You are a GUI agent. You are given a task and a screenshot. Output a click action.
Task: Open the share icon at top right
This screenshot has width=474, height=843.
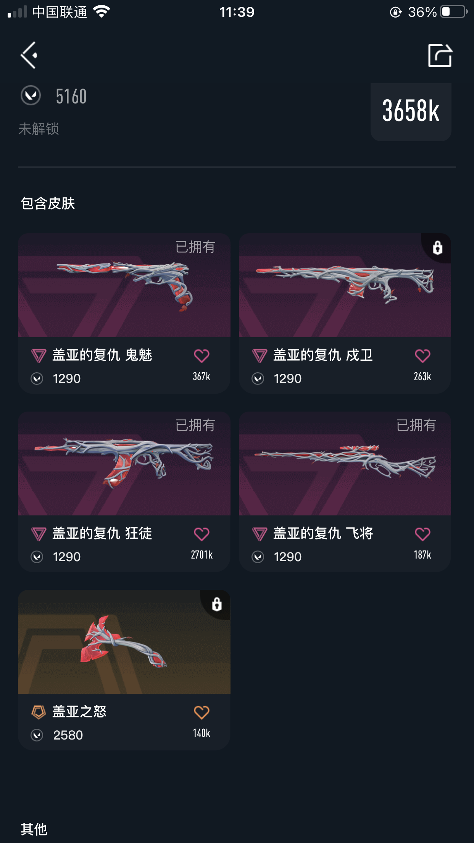click(x=440, y=55)
